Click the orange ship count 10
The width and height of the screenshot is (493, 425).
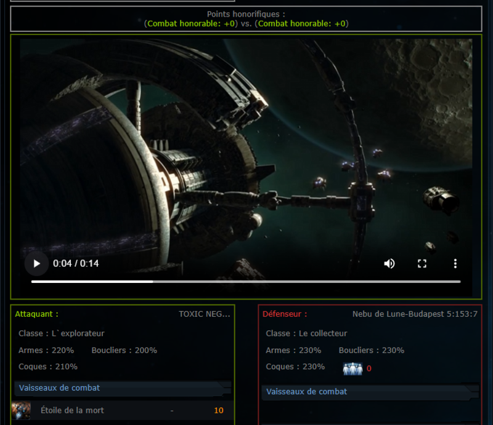click(x=219, y=410)
